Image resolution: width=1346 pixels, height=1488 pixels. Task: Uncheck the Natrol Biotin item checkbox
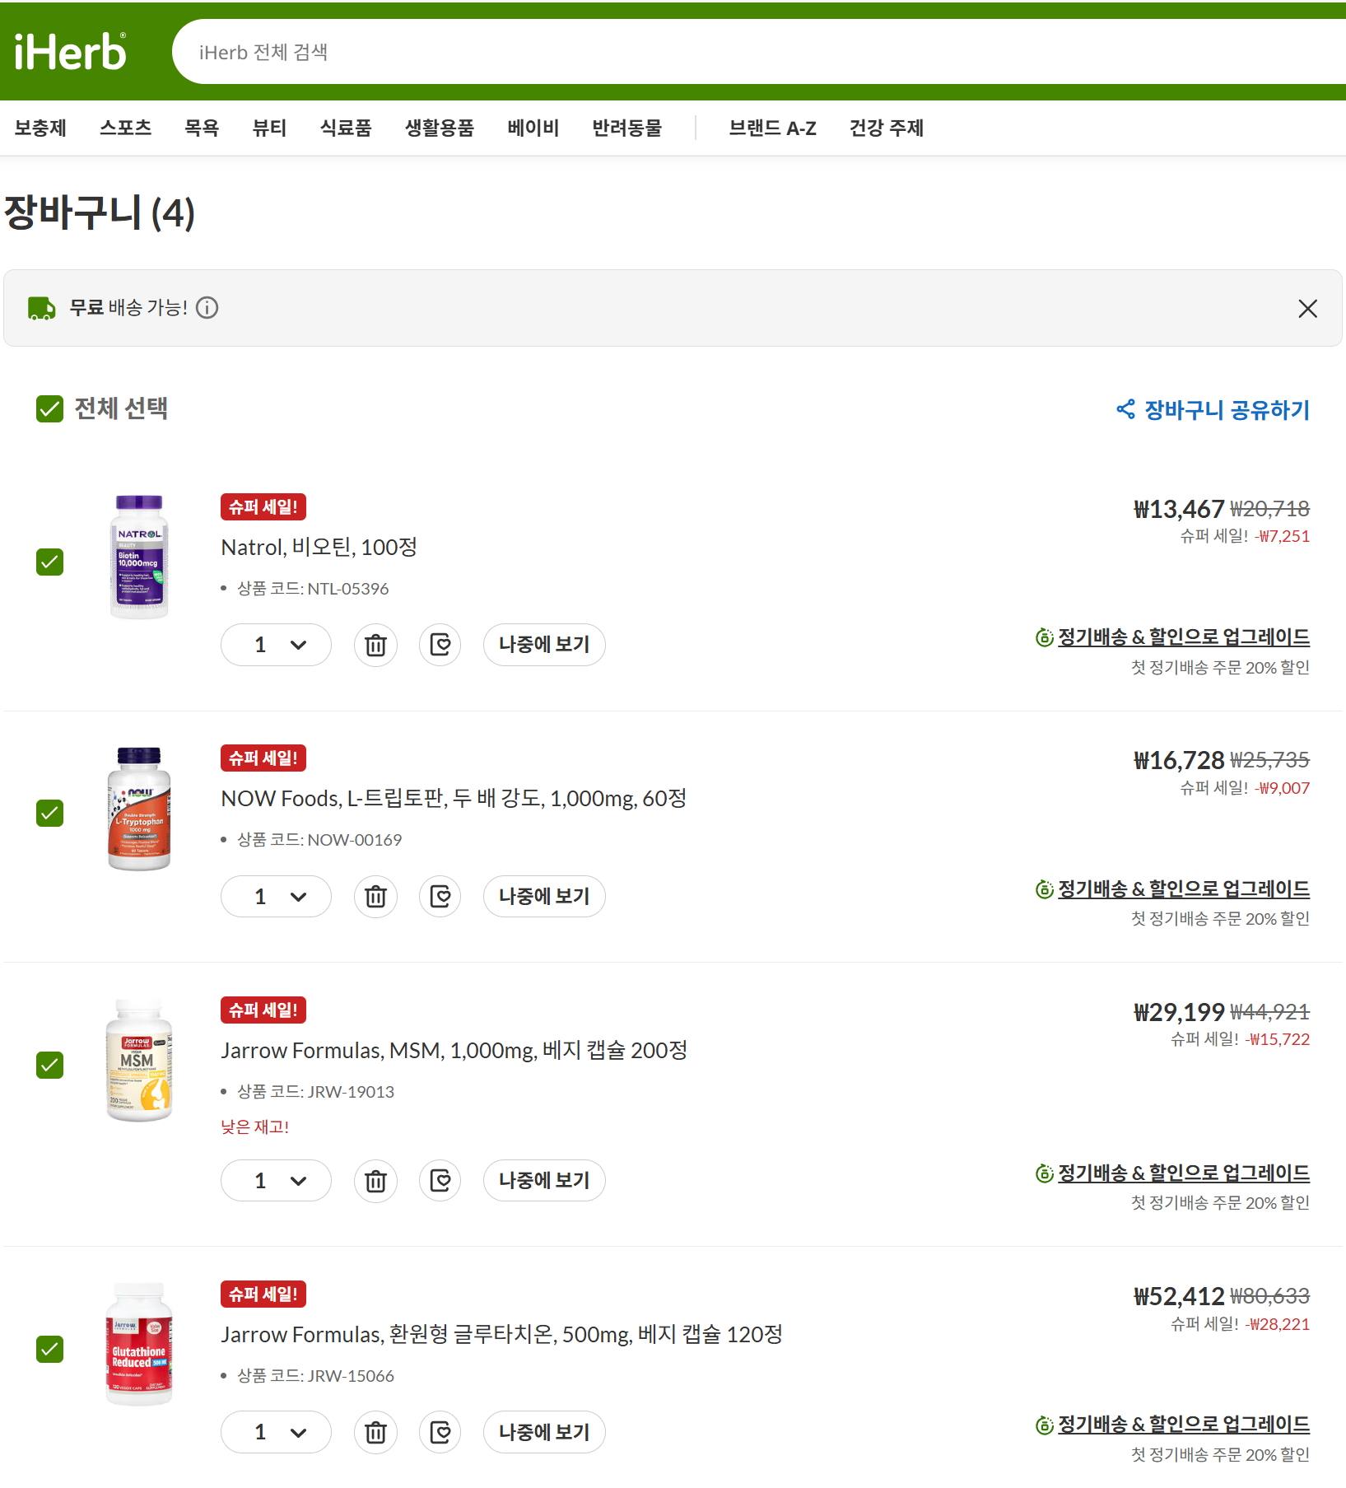tap(50, 562)
